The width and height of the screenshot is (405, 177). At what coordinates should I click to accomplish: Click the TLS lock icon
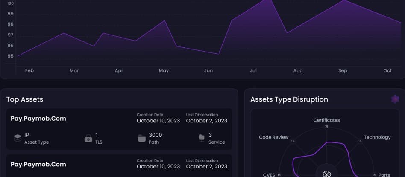click(88, 138)
